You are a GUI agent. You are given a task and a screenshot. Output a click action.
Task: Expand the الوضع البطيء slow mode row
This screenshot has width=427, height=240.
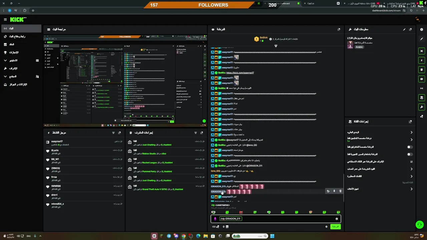(x=380, y=132)
